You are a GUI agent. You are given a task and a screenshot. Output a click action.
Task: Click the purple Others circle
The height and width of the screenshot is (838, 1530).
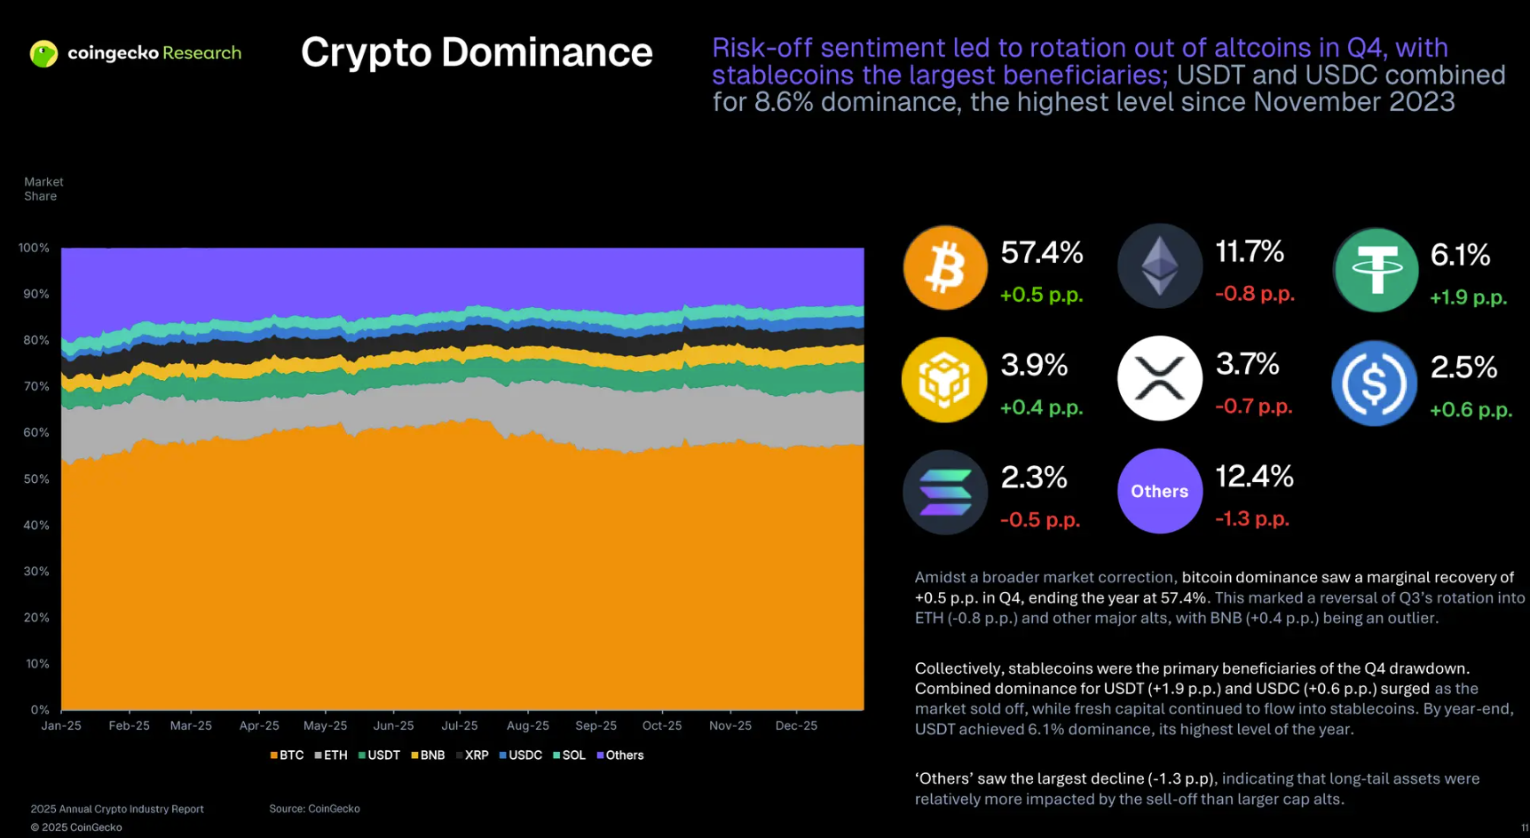(x=1159, y=491)
